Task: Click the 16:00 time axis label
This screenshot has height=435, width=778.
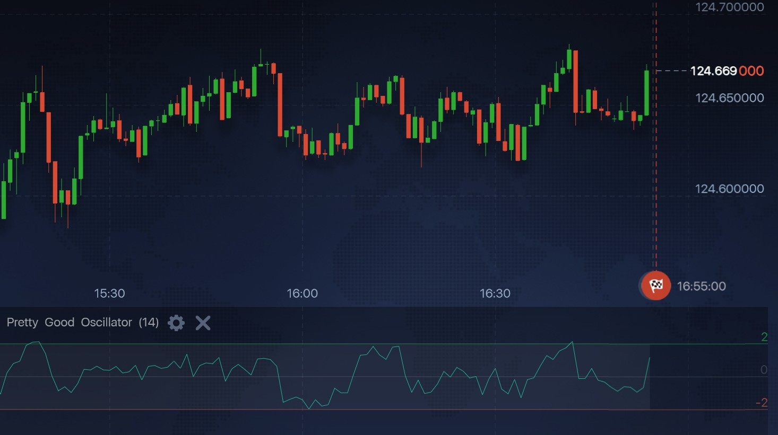Action: pyautogui.click(x=302, y=294)
